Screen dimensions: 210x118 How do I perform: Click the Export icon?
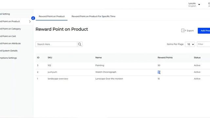183,30
